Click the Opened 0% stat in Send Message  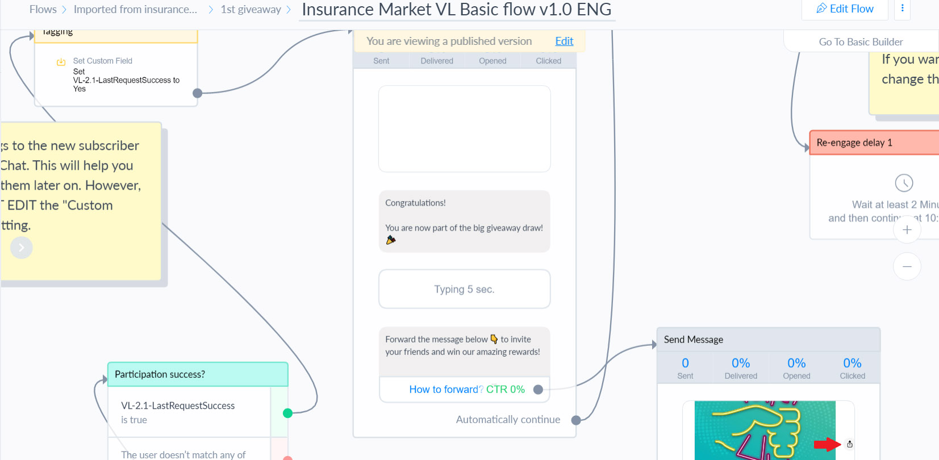796,368
